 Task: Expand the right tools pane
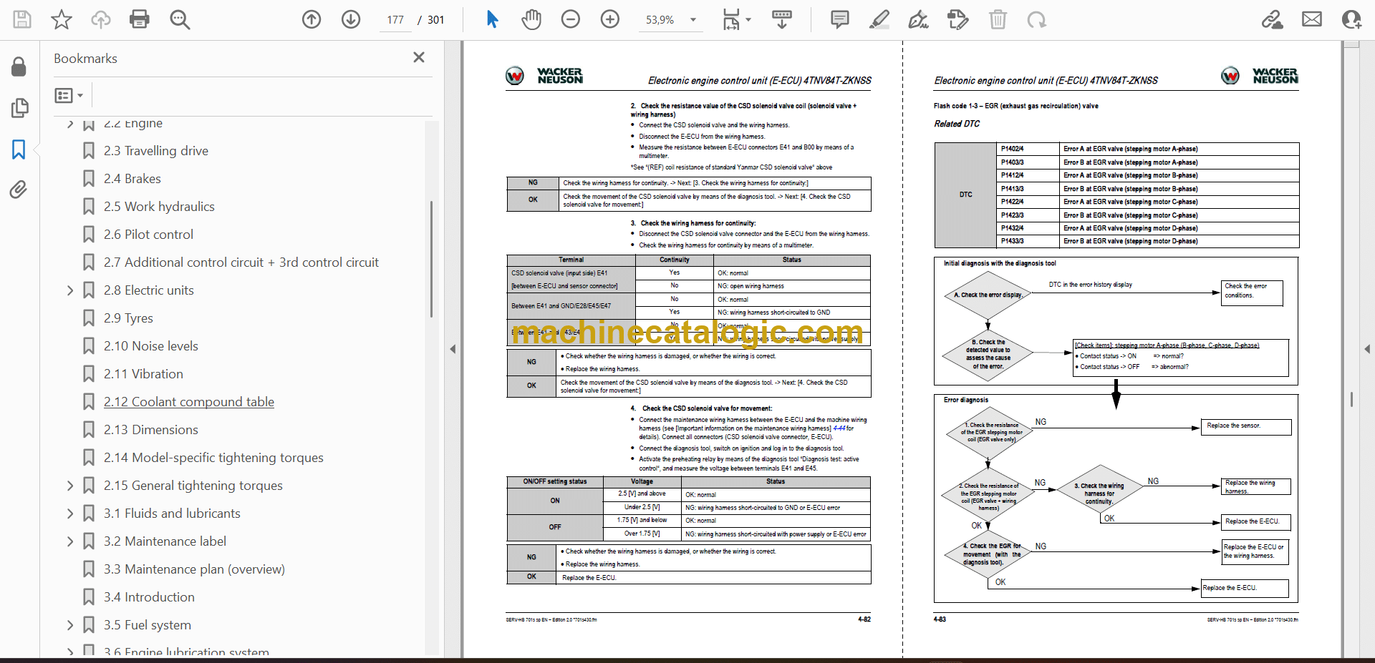pyautogui.click(x=1367, y=349)
